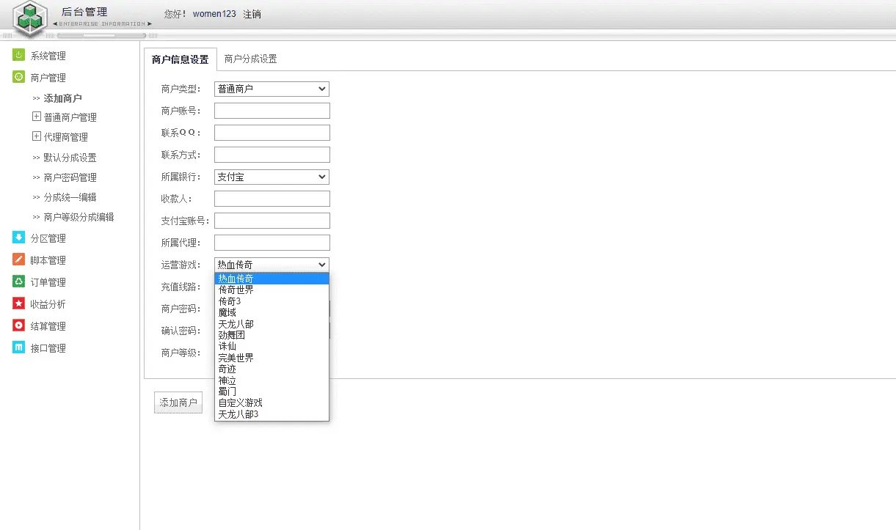Click the 注销 logout link
The image size is (896, 530).
pyautogui.click(x=252, y=14)
